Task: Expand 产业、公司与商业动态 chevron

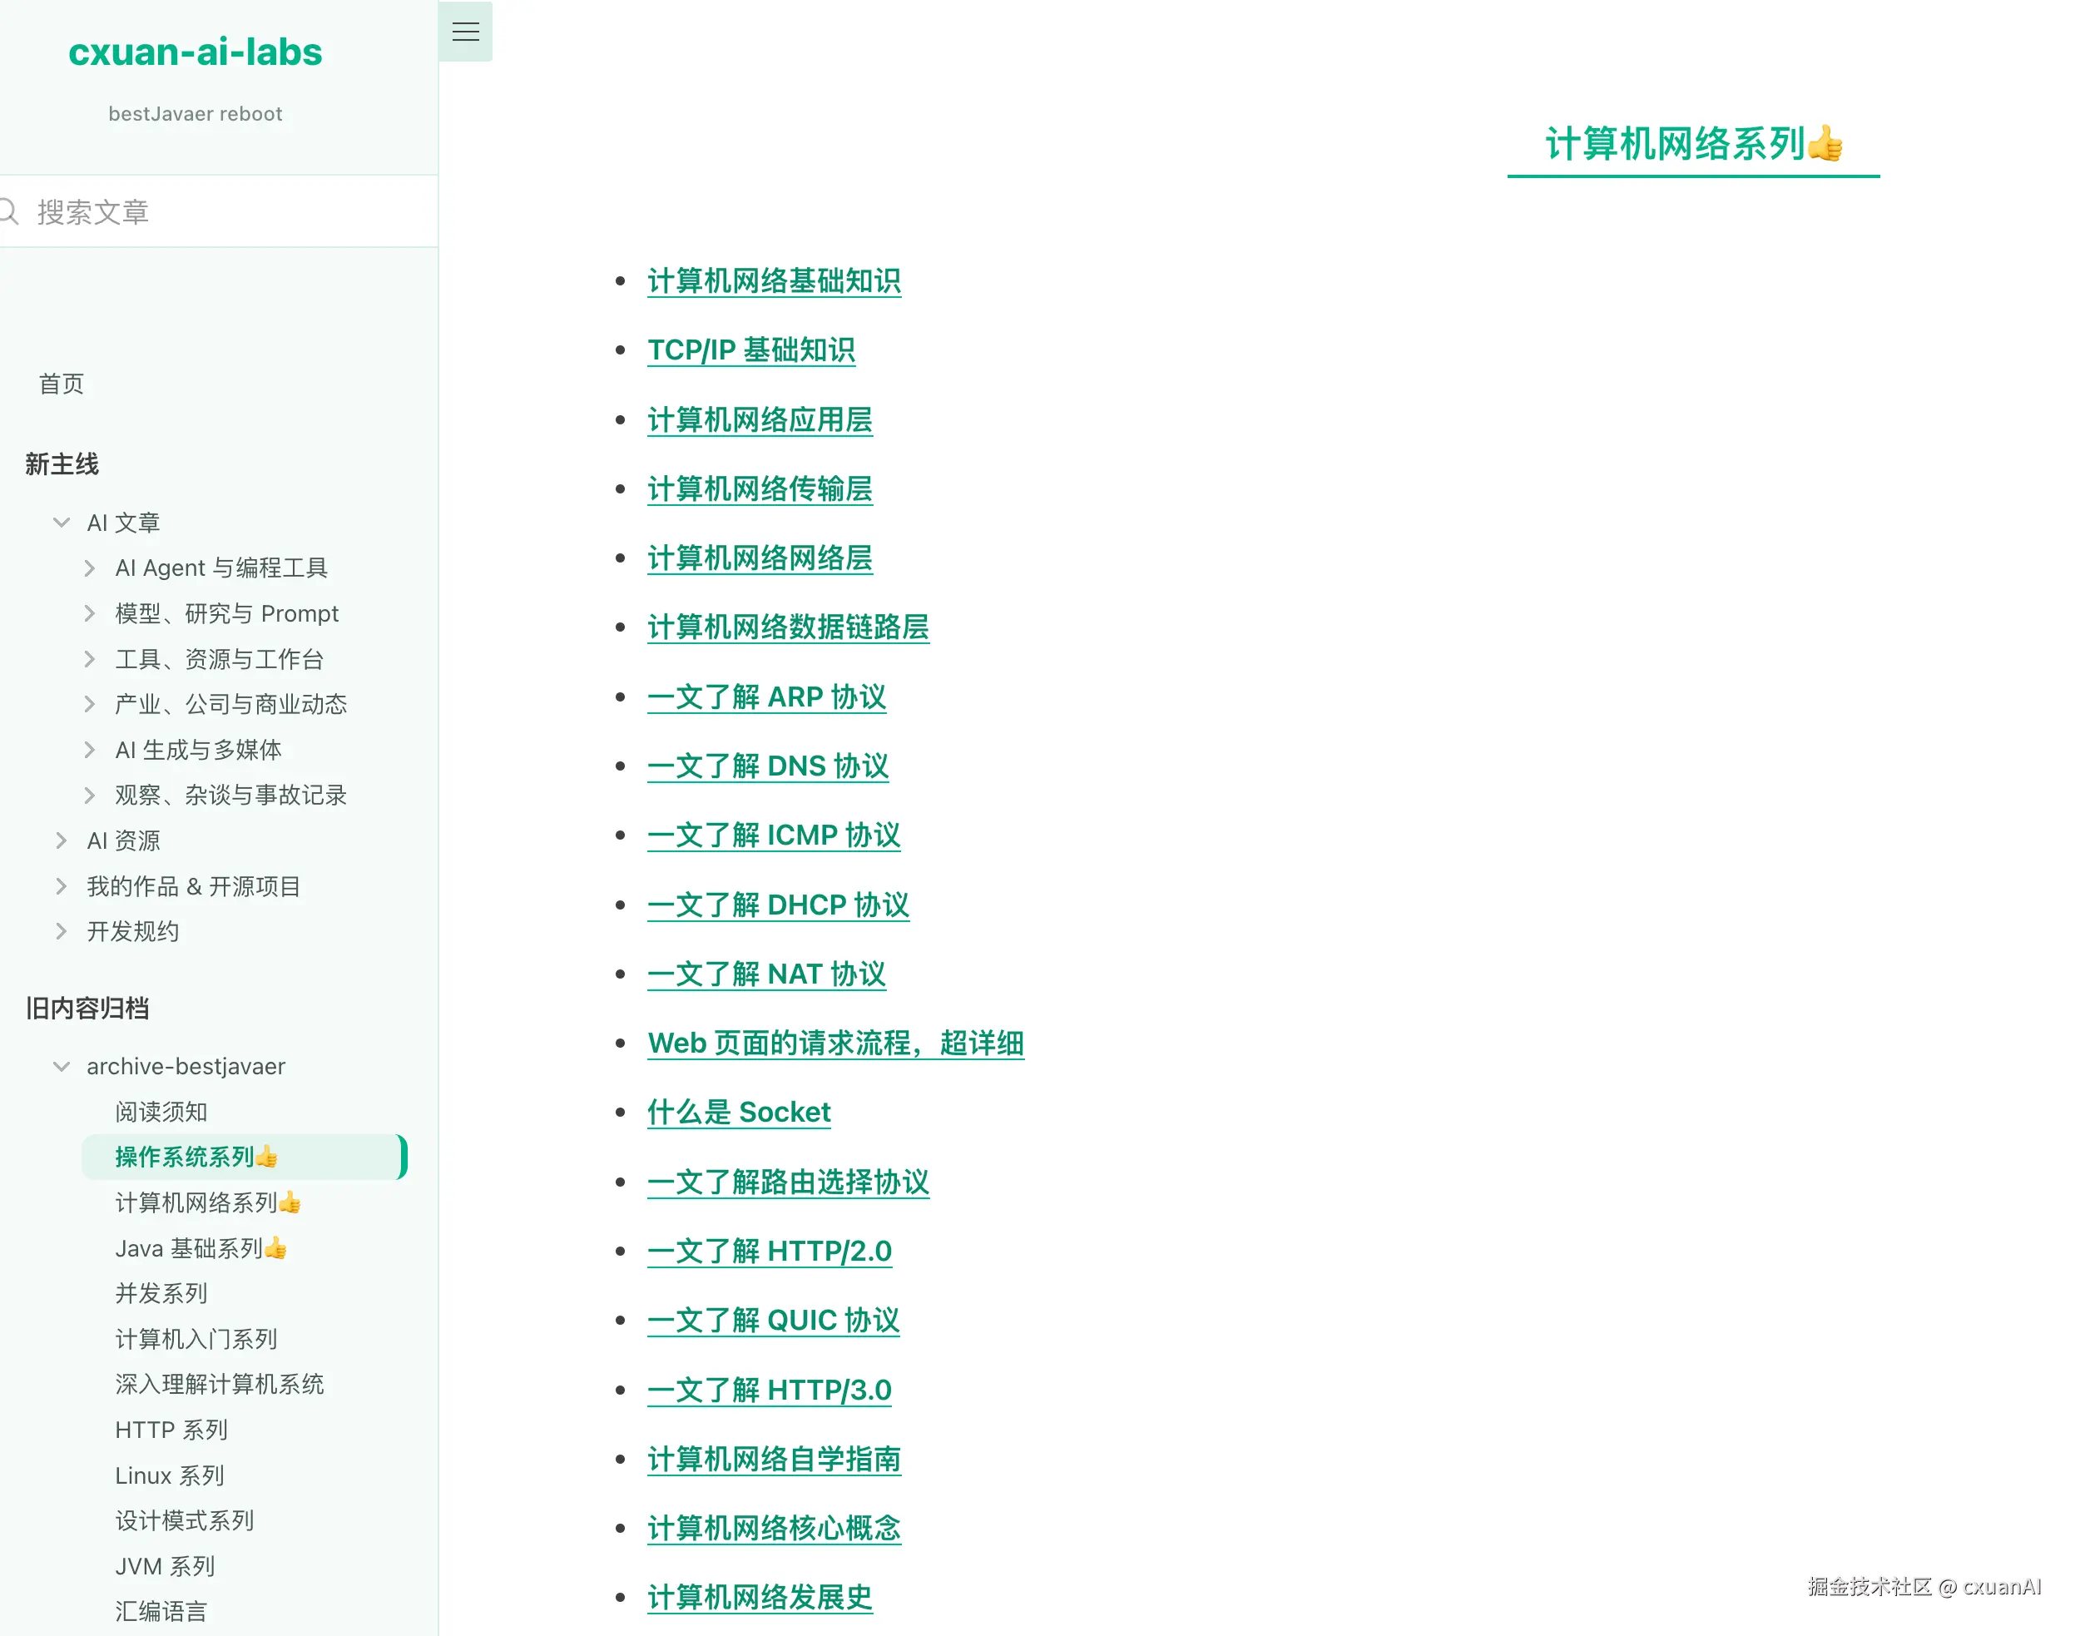Action: pyautogui.click(x=89, y=705)
